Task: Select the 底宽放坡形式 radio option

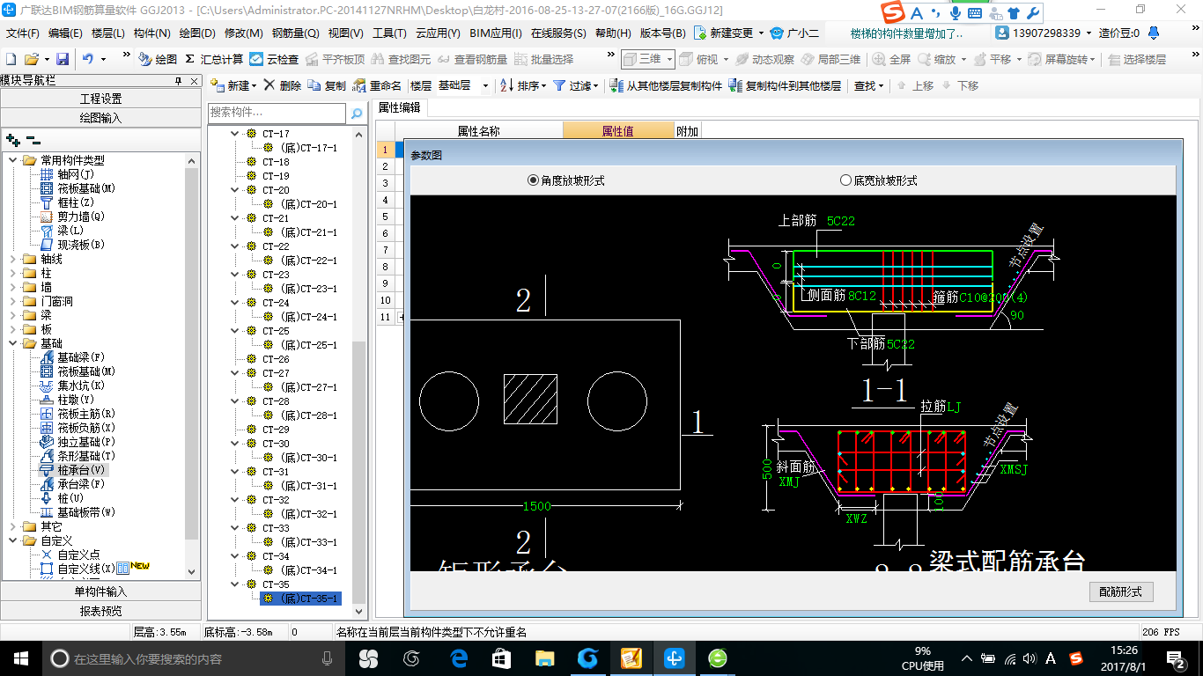Action: [879, 180]
